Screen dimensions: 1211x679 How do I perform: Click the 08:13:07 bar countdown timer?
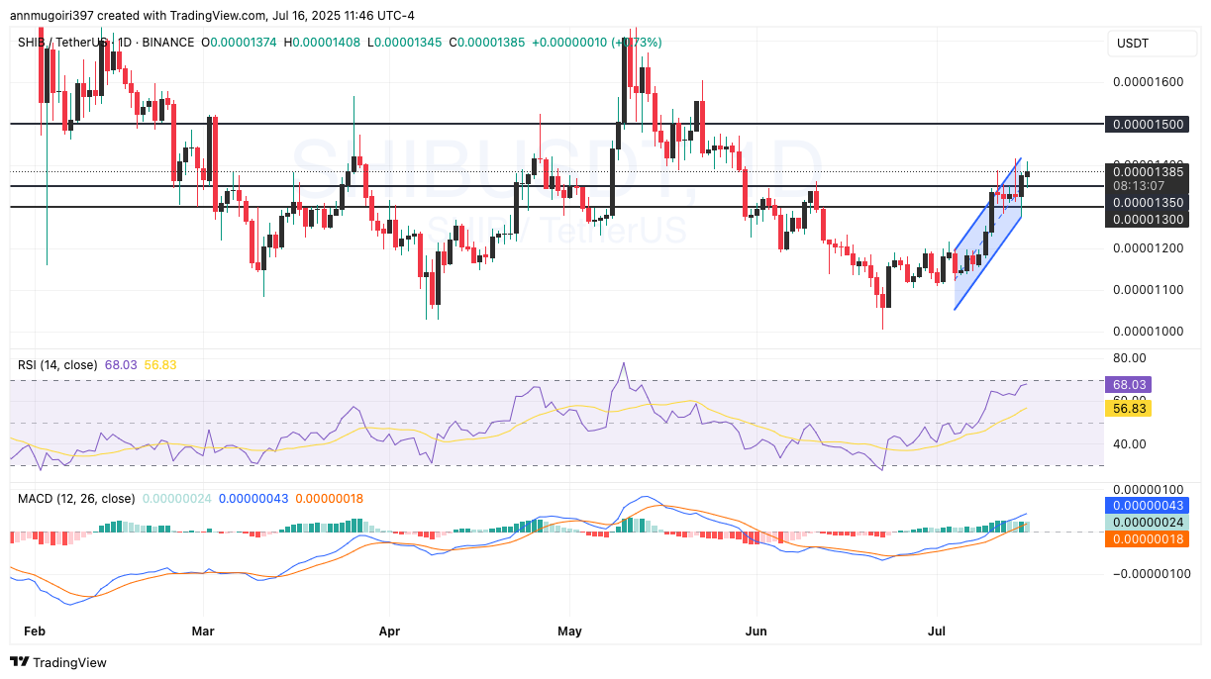point(1138,185)
